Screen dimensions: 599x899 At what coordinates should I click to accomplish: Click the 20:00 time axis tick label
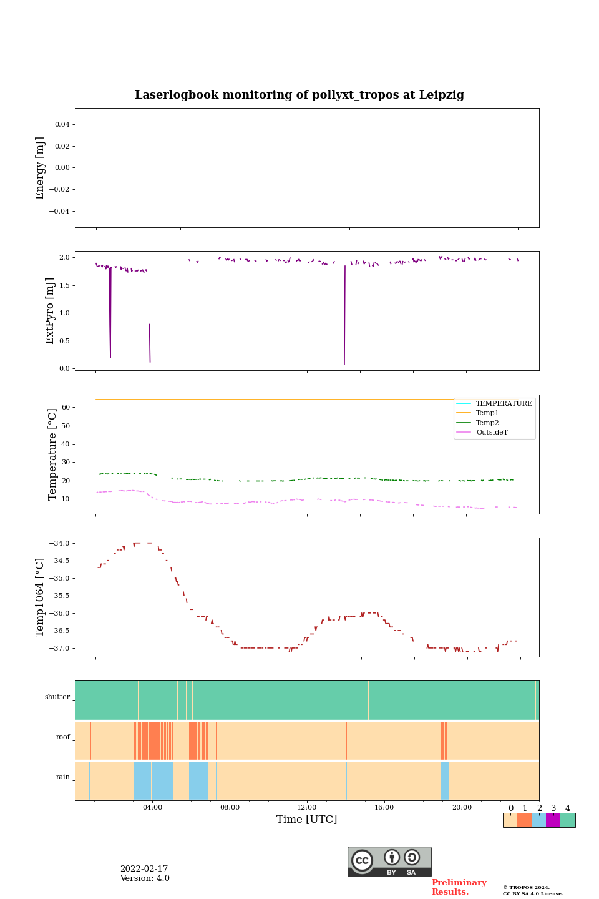pos(462,808)
